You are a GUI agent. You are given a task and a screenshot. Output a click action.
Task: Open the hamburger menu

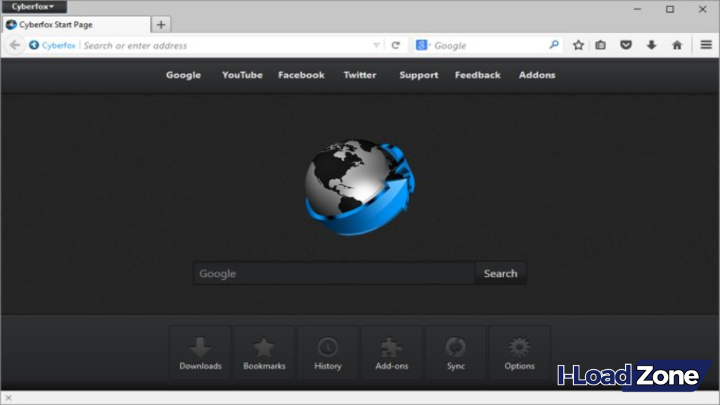705,44
